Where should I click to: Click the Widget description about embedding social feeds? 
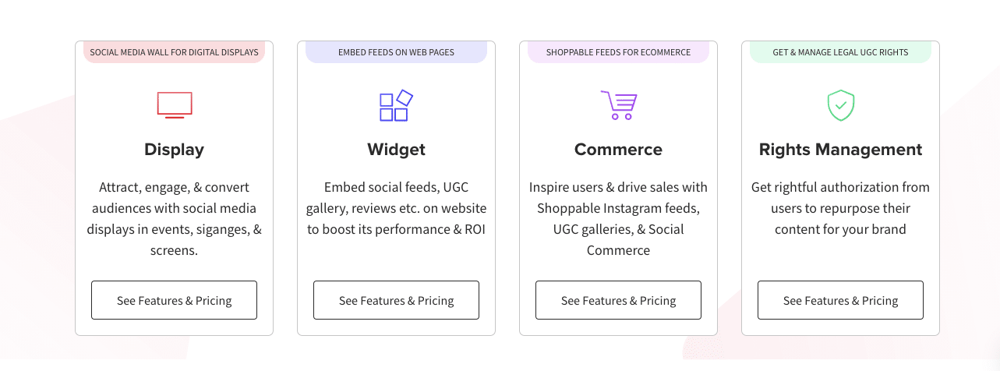(396, 208)
